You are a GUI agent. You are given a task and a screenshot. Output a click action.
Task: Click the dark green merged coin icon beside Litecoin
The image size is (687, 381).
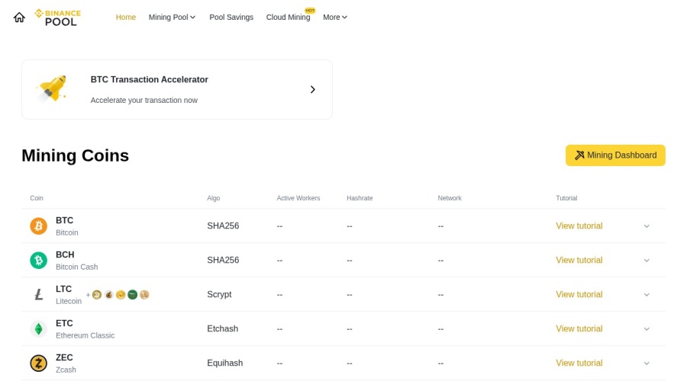click(x=132, y=295)
